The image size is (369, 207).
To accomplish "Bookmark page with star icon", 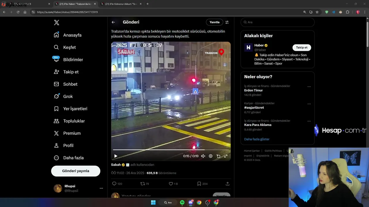I will pos(317,12).
